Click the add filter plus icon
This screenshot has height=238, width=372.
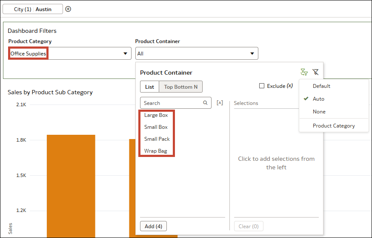(68, 9)
